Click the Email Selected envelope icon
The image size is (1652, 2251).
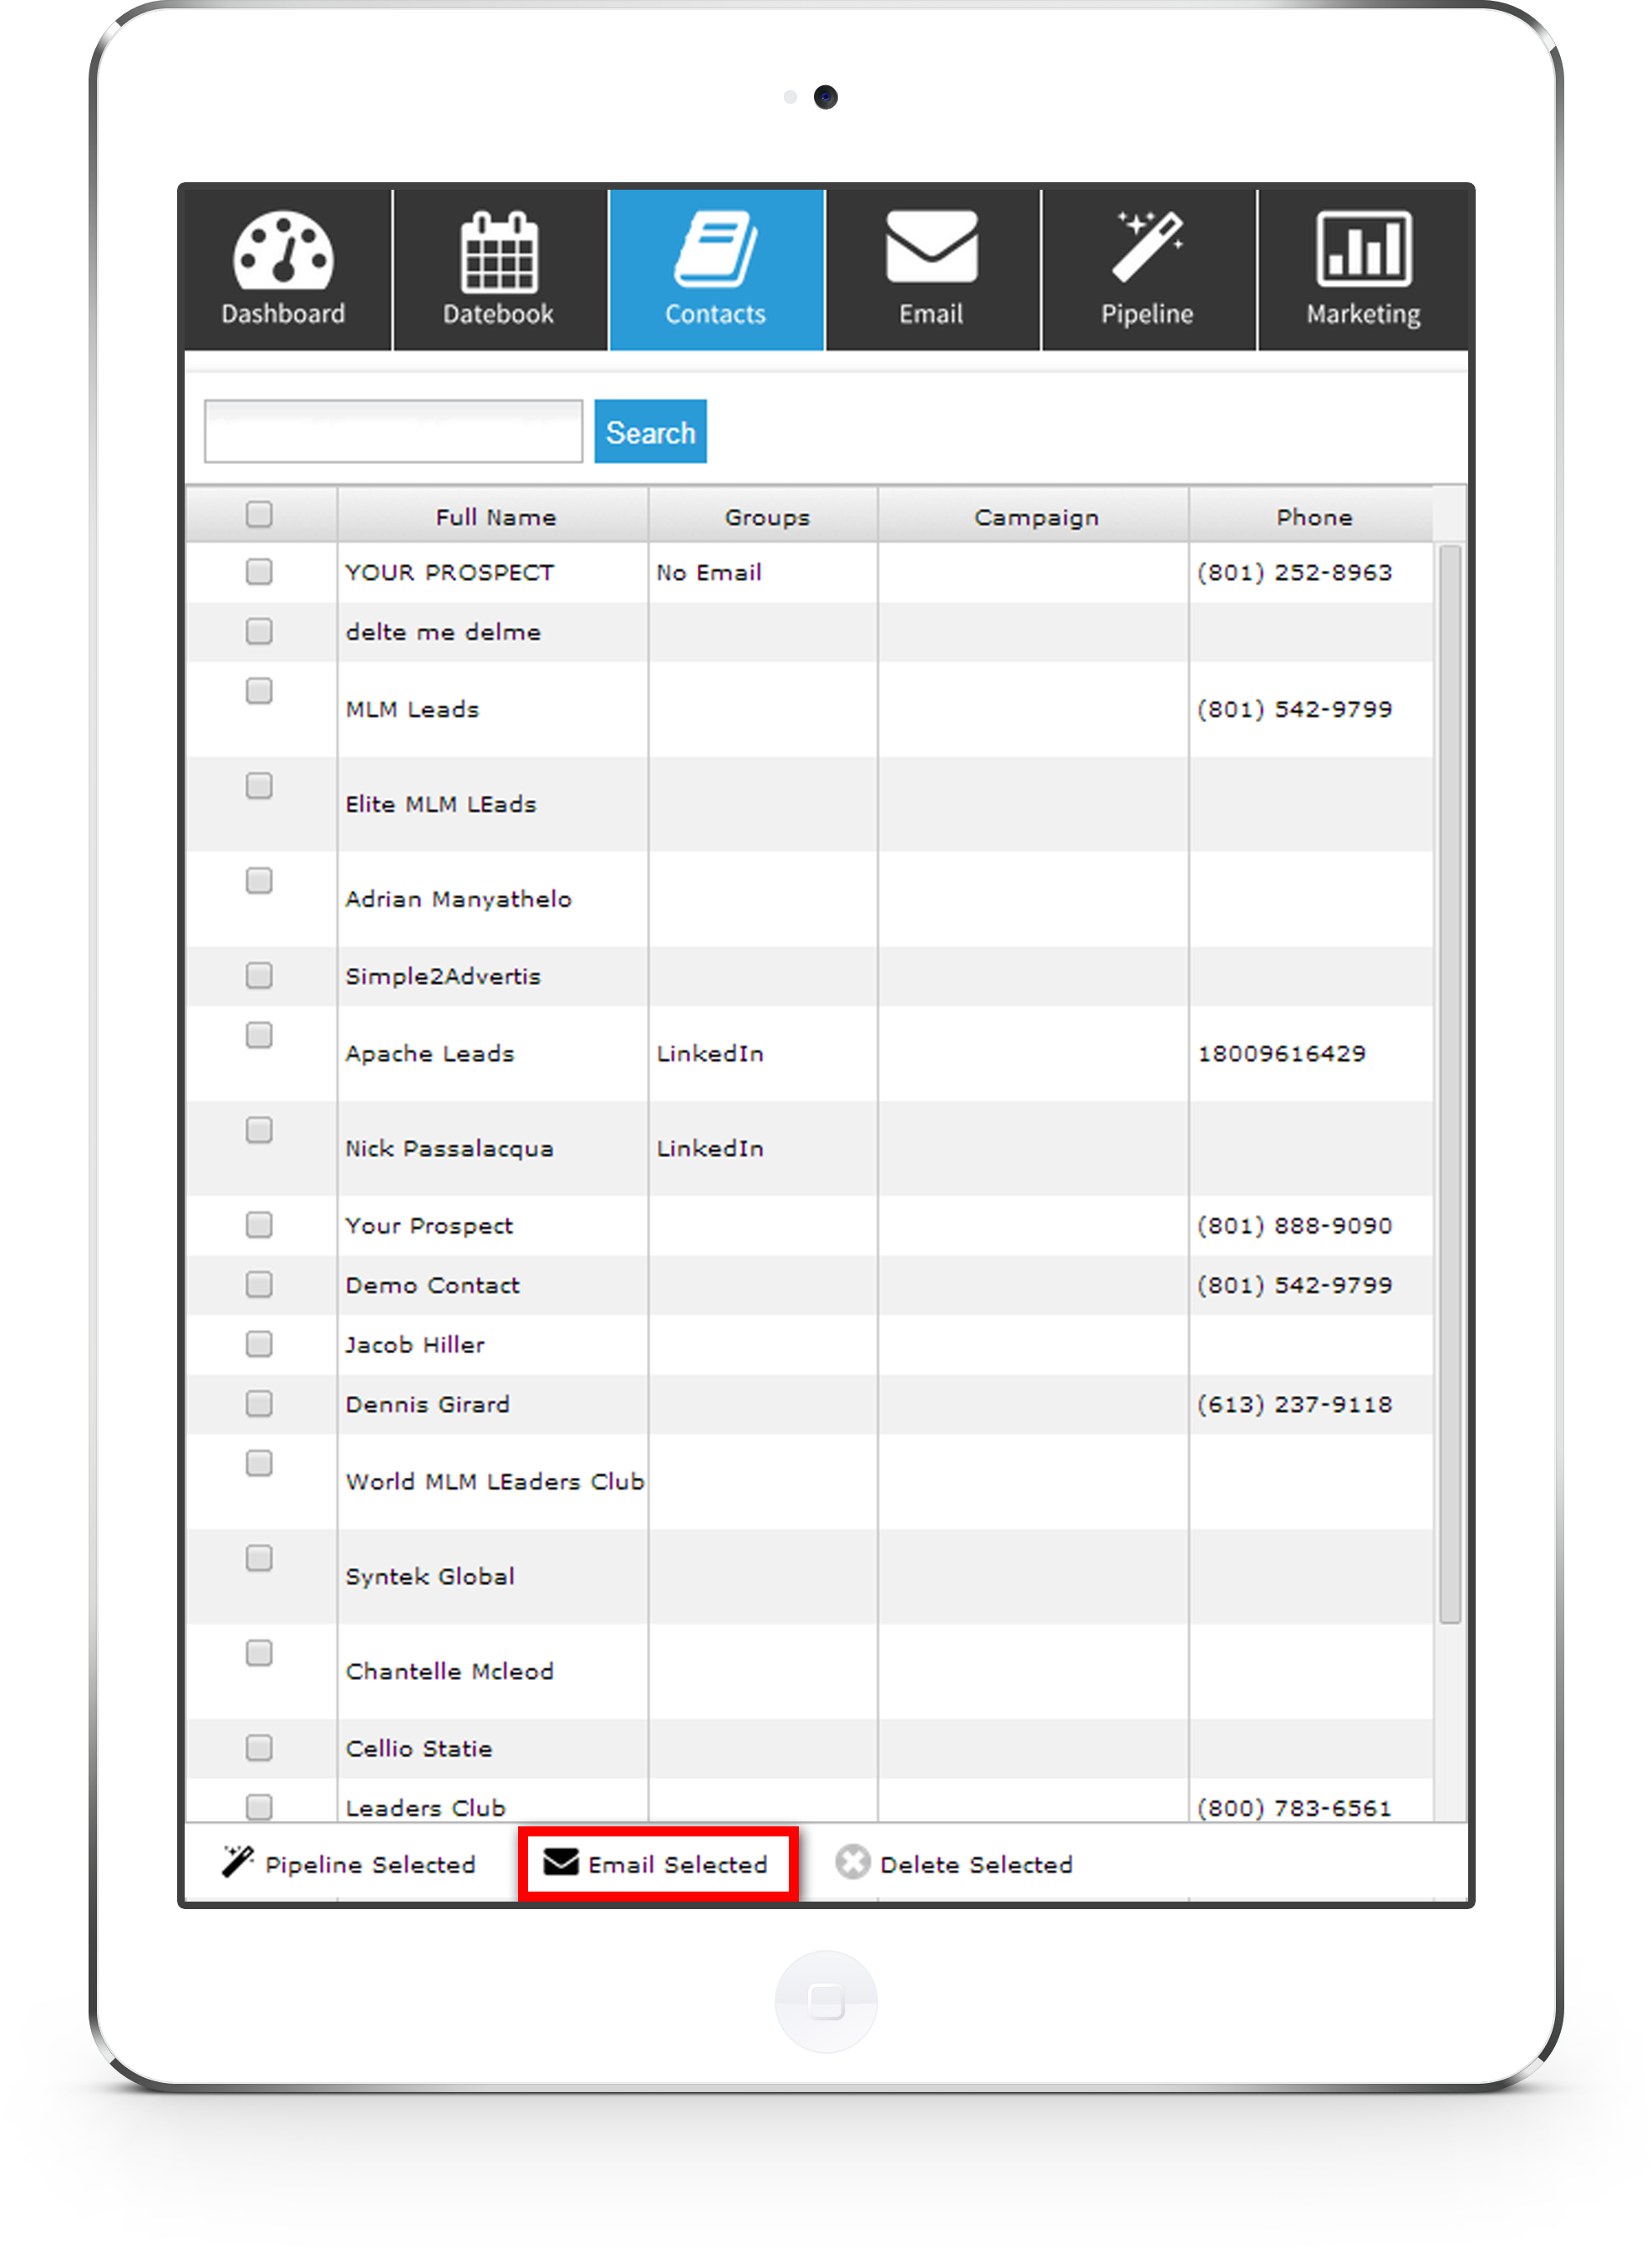561,1861
